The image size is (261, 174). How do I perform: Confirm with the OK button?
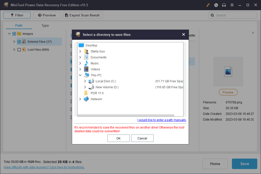(118, 138)
